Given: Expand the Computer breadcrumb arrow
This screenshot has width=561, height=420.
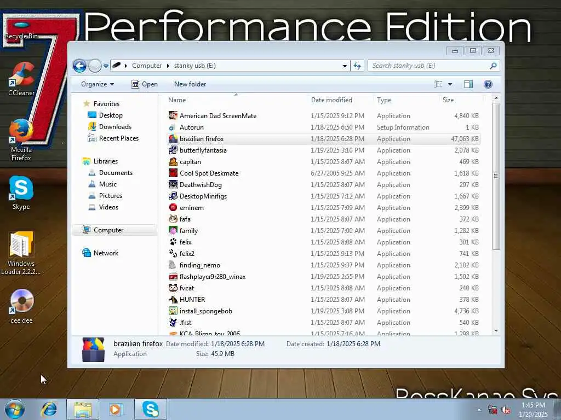Looking at the screenshot, I should tap(168, 66).
